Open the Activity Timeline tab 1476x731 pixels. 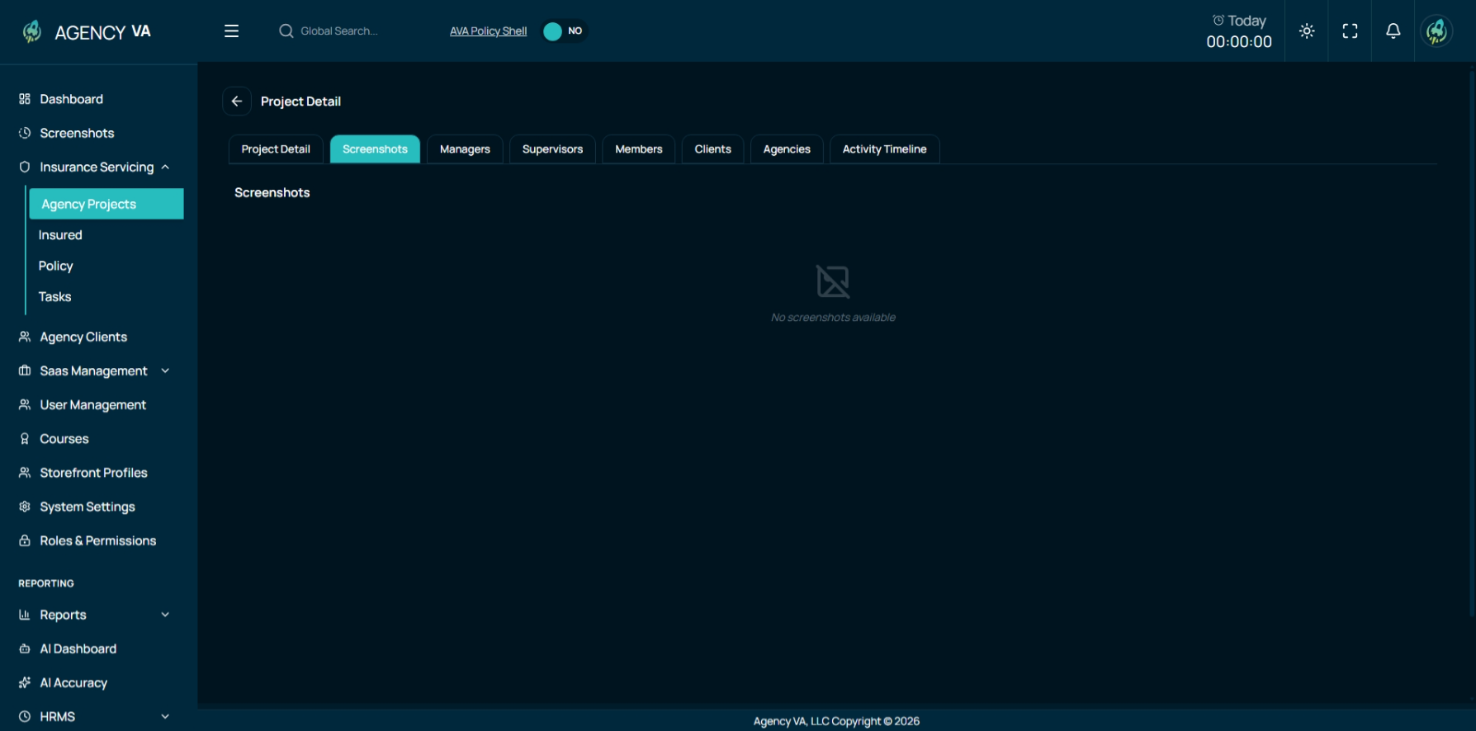tap(884, 149)
